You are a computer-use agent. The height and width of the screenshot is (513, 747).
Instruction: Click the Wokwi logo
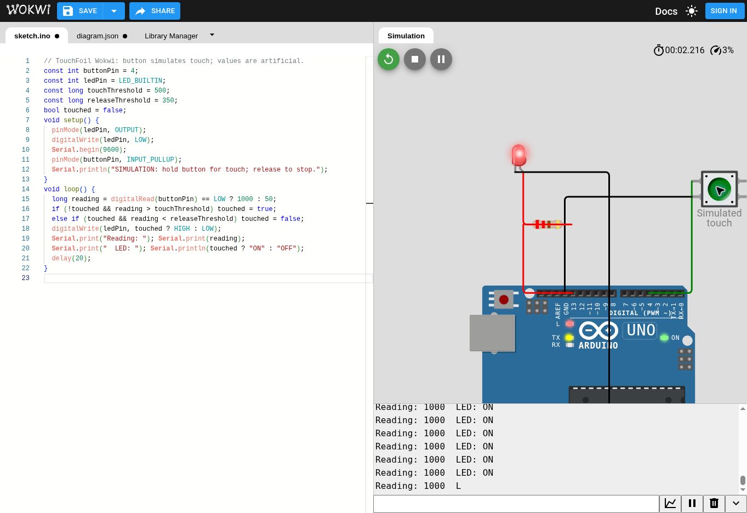coord(28,10)
